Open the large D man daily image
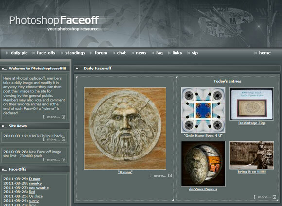This screenshot has height=206, width=282. pyautogui.click(x=125, y=128)
